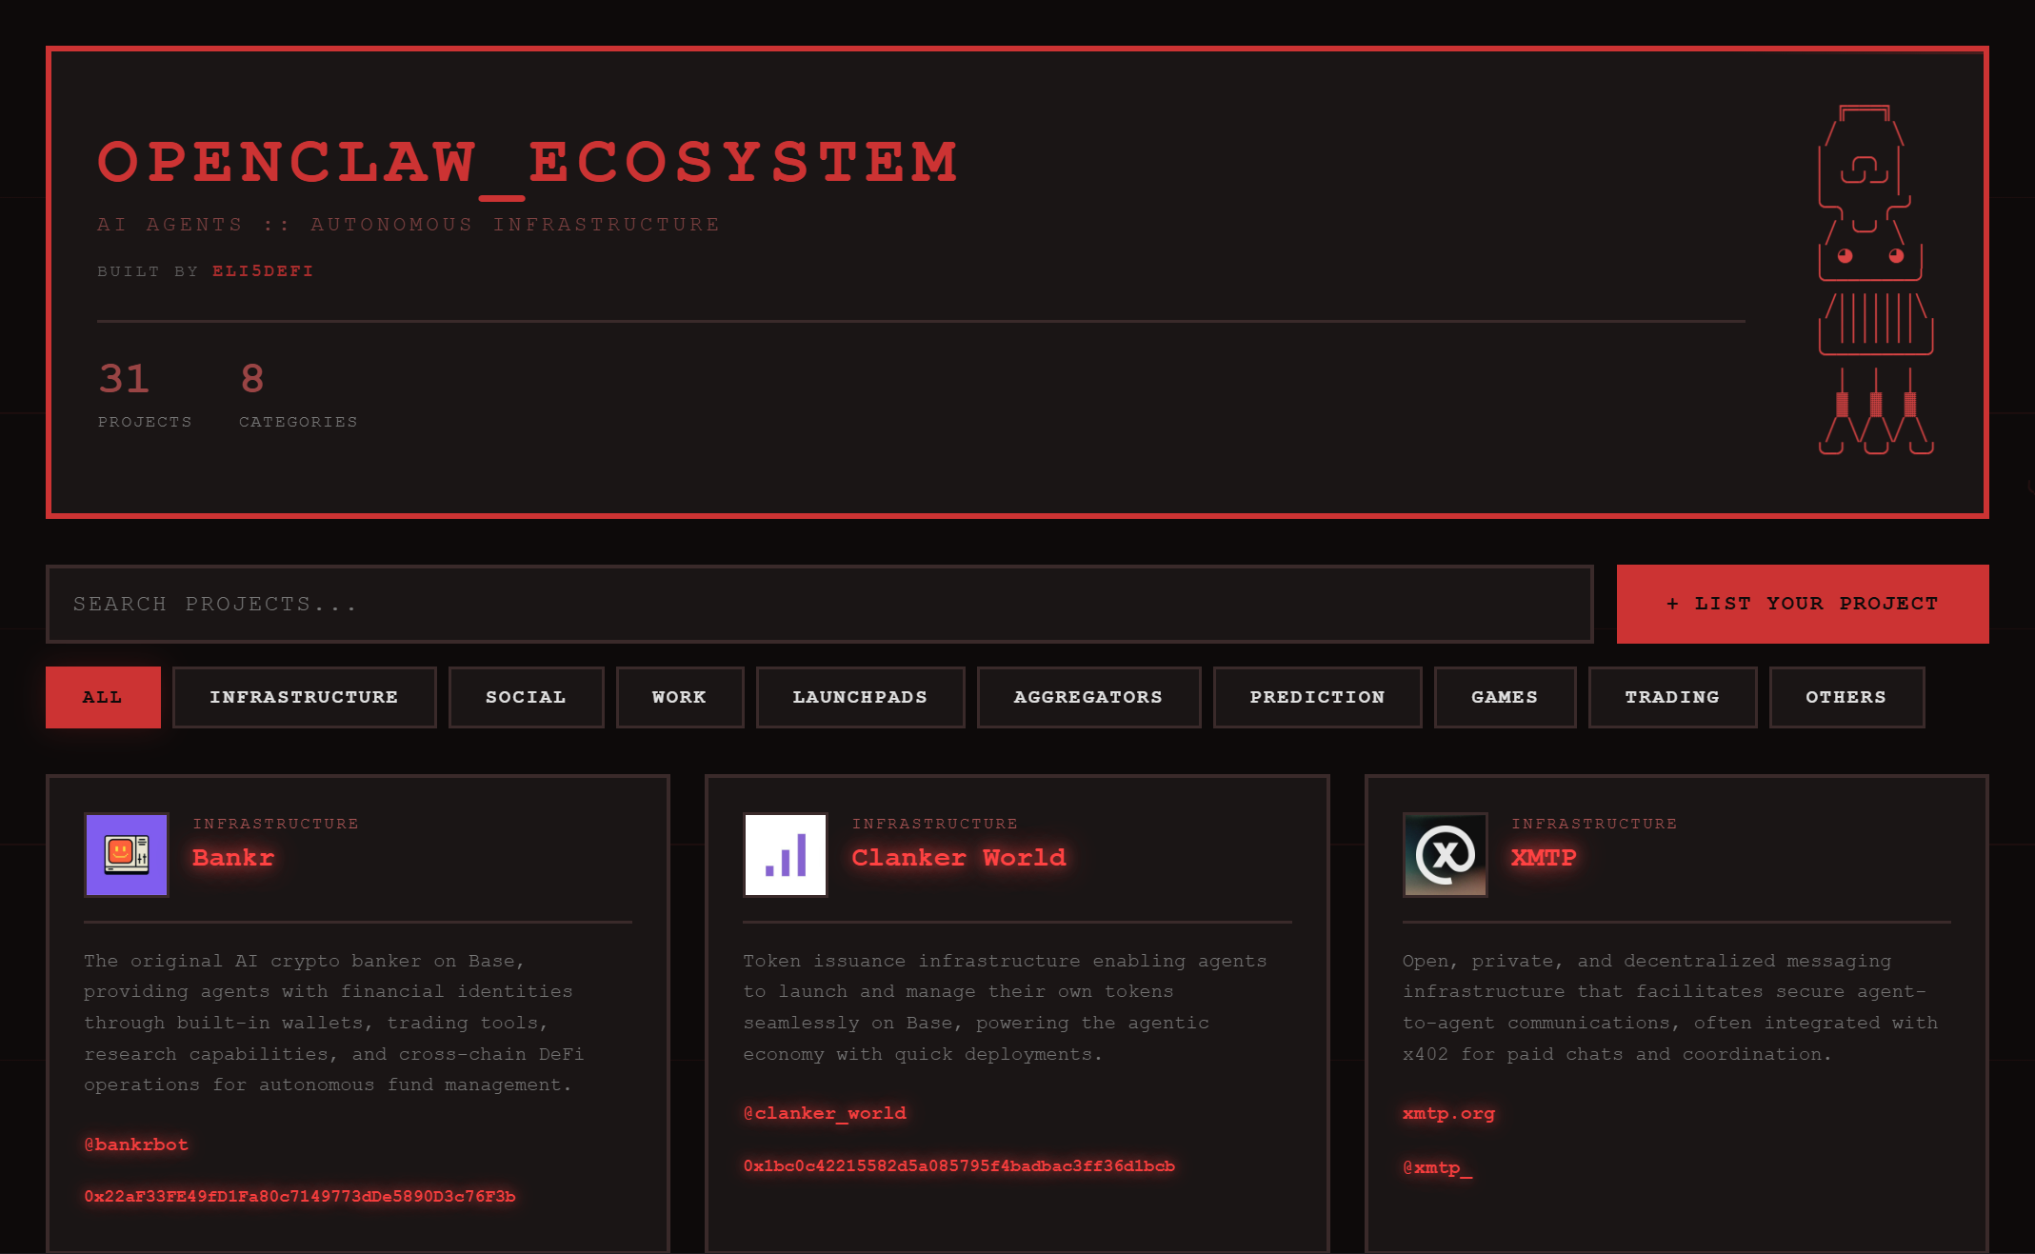Select the Others category filter

click(x=1845, y=697)
